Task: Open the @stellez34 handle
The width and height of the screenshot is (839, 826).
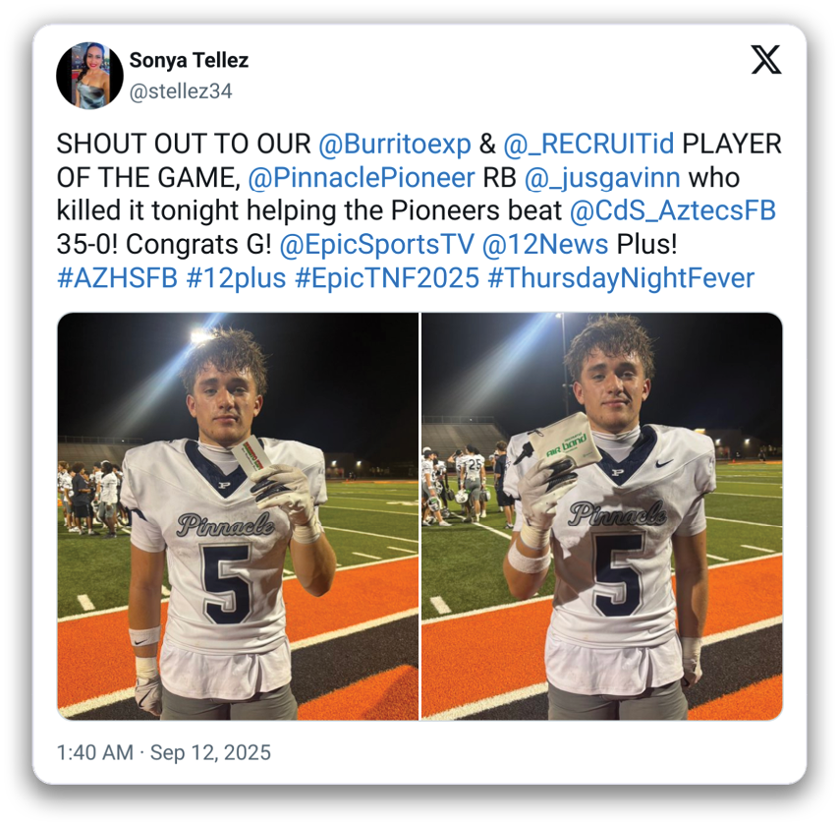Action: pyautogui.click(x=181, y=91)
